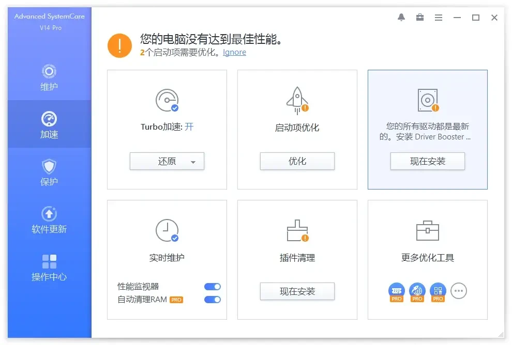Select the app uninstaller PRO tool icon
Viewport: 512px width, 345px height.
coord(438,291)
